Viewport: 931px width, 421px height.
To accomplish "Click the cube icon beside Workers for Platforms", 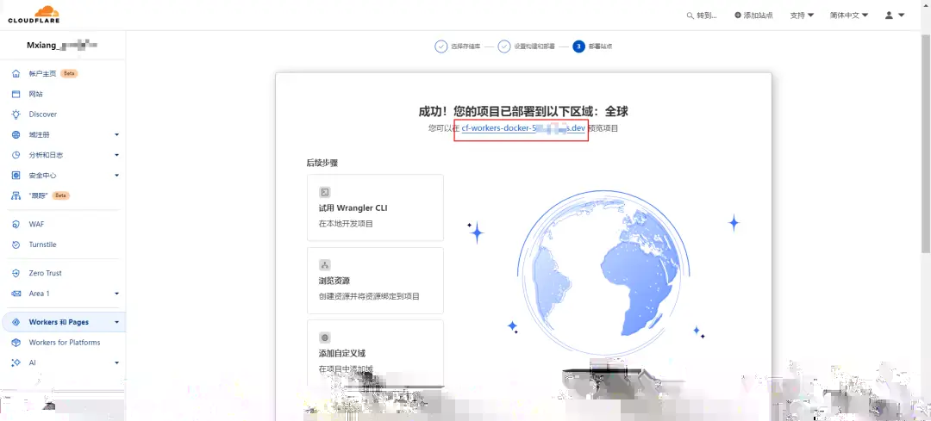I will click(x=16, y=342).
